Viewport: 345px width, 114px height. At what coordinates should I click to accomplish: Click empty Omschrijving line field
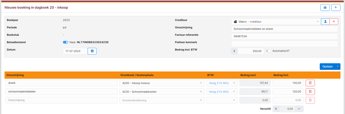pos(62,100)
